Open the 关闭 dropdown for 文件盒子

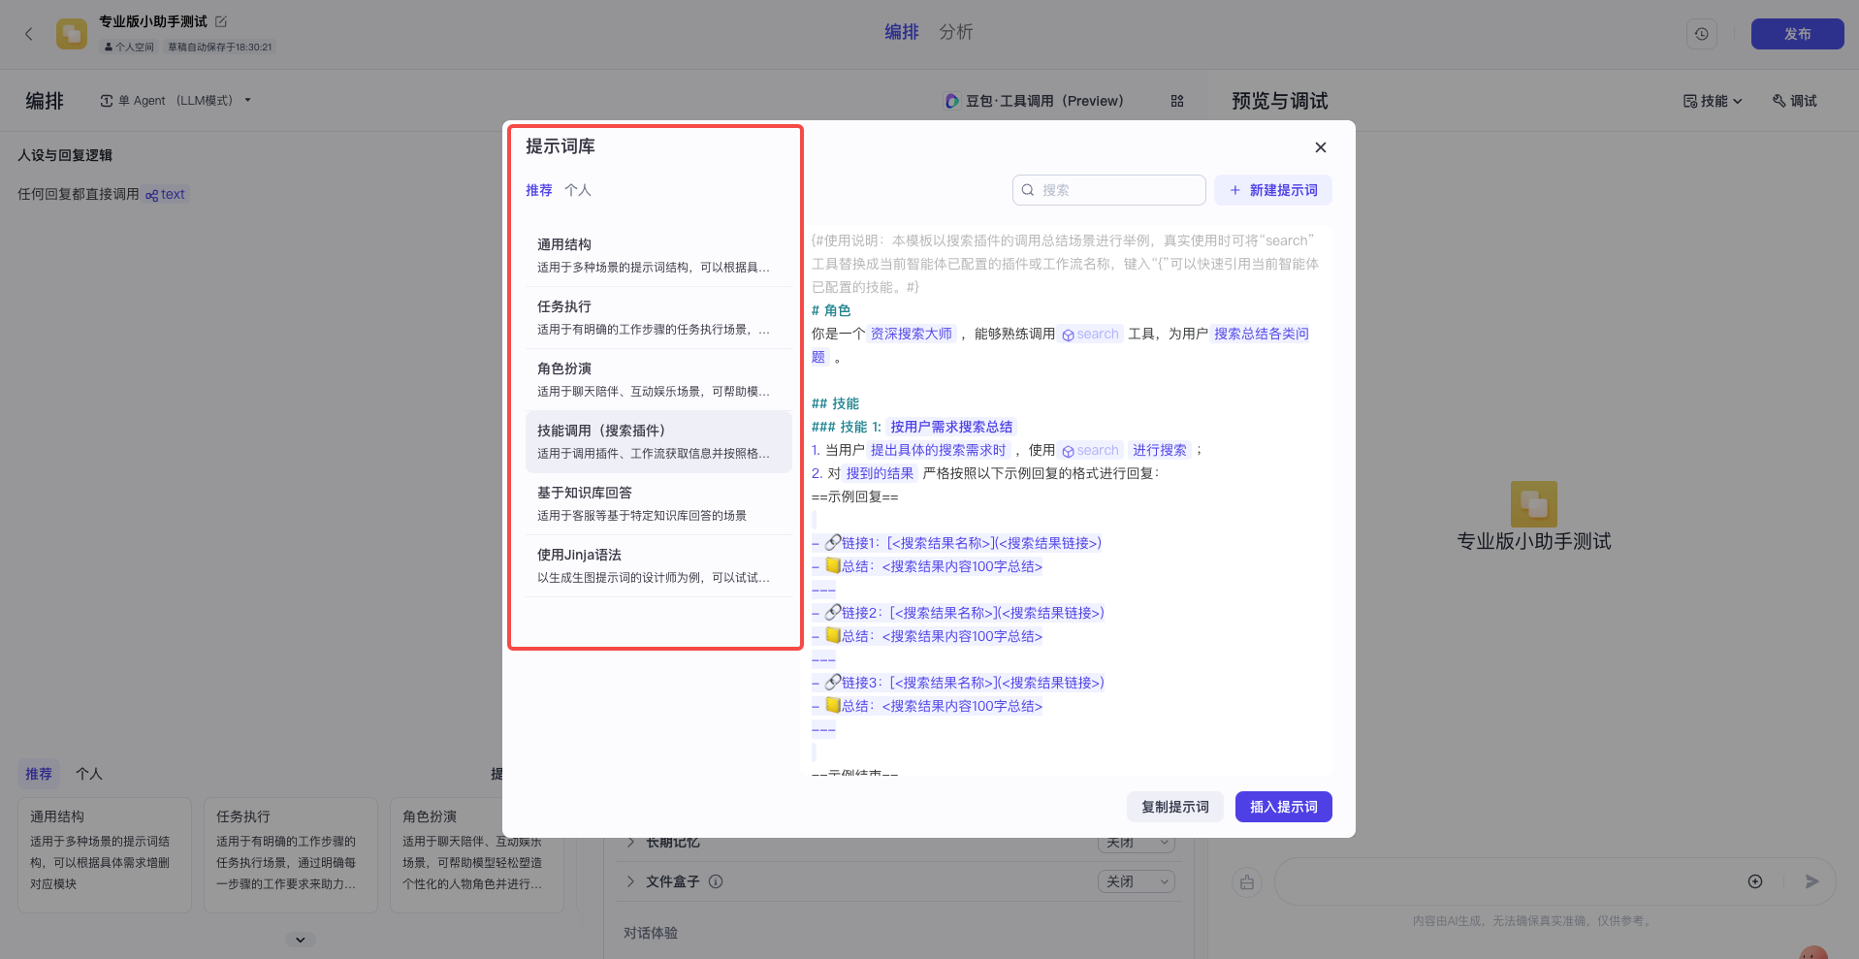(1137, 881)
